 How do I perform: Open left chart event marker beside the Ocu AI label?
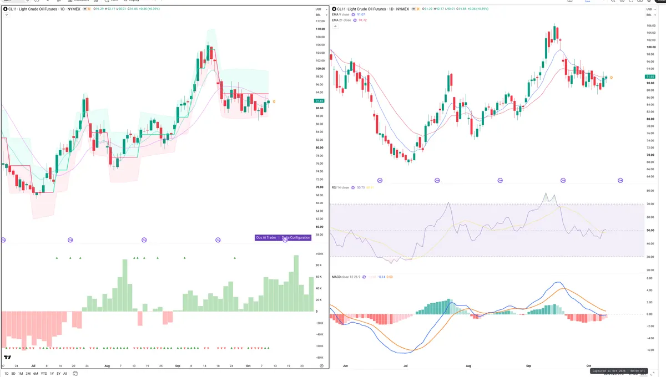tap(285, 239)
